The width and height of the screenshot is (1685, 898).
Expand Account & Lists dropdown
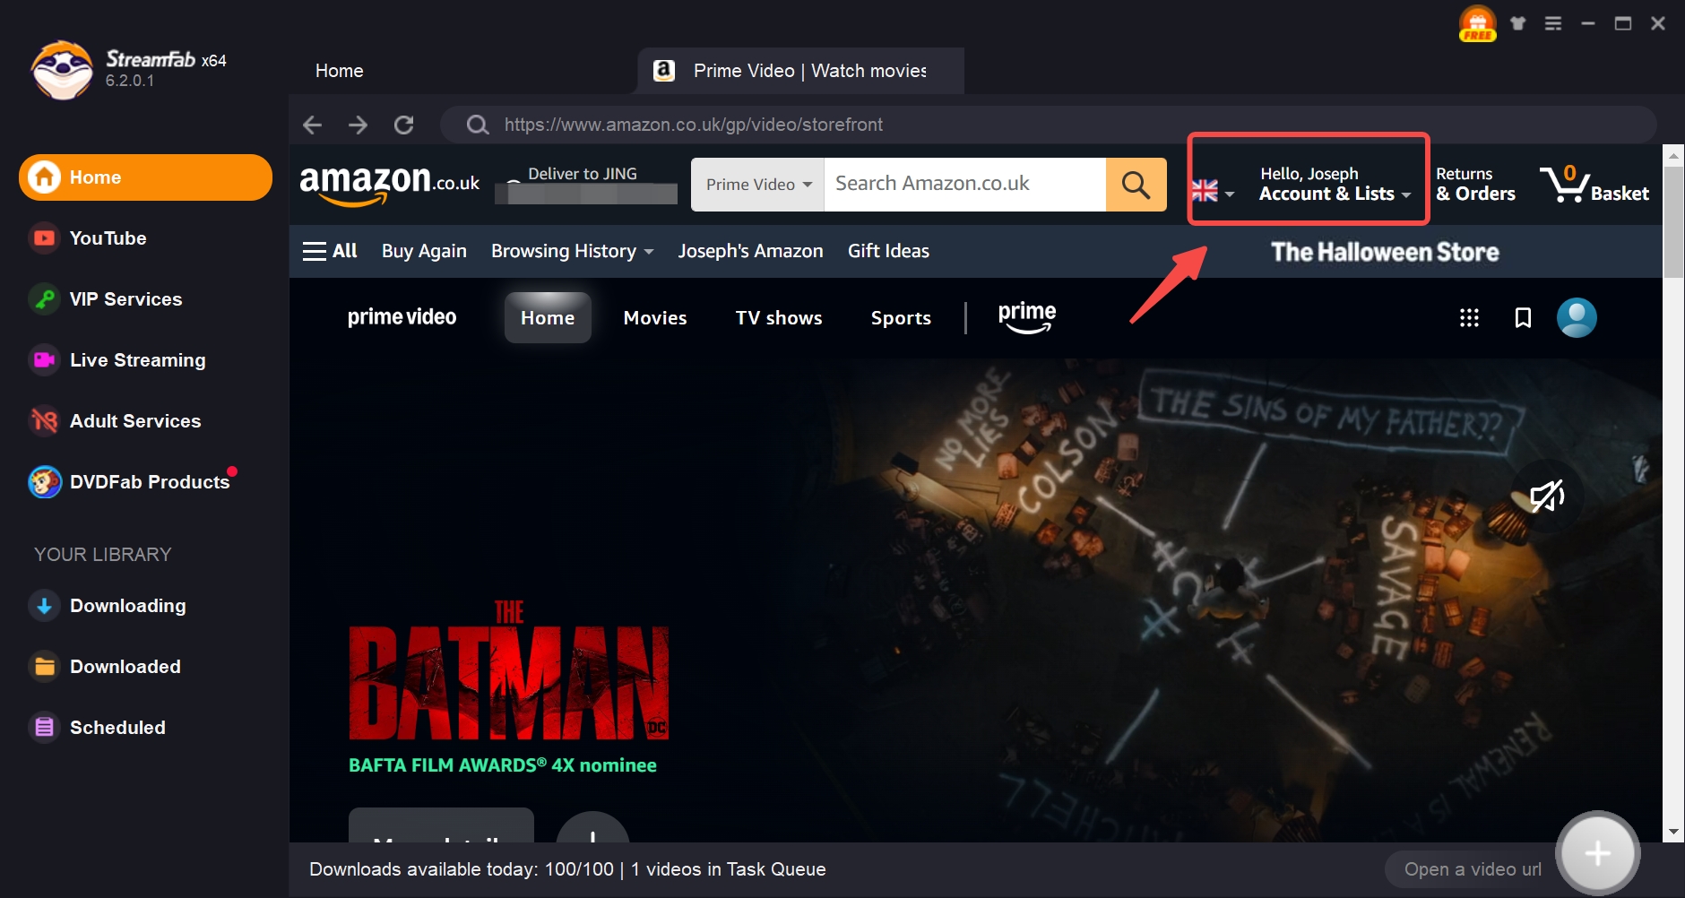pos(1335,184)
